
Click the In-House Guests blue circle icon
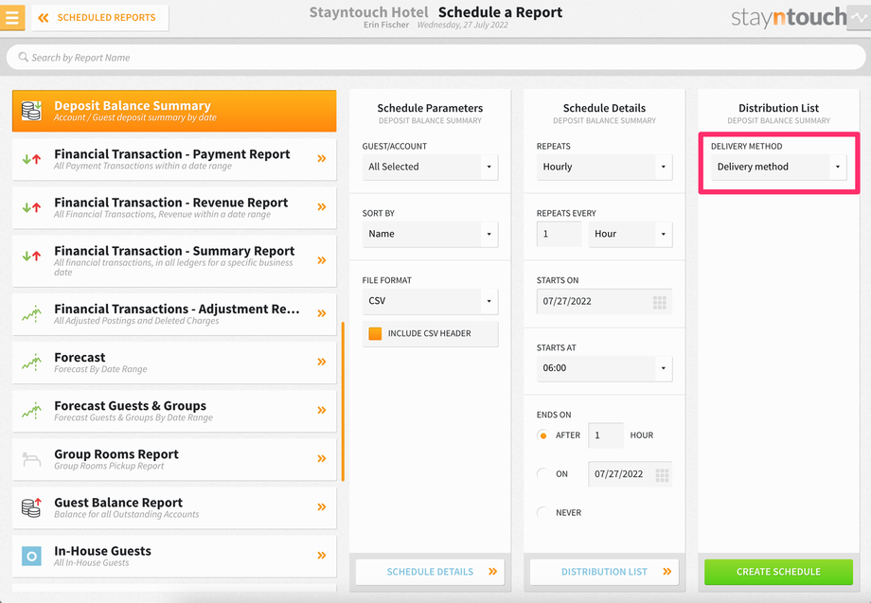pos(31,556)
